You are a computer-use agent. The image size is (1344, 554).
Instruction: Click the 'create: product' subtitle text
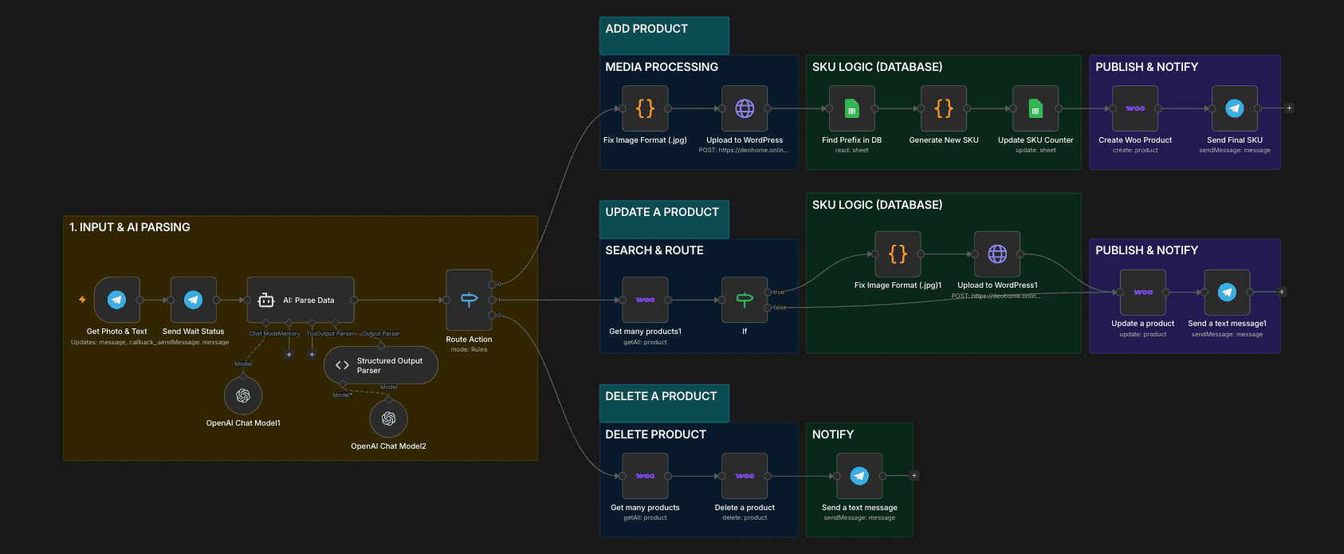1135,150
